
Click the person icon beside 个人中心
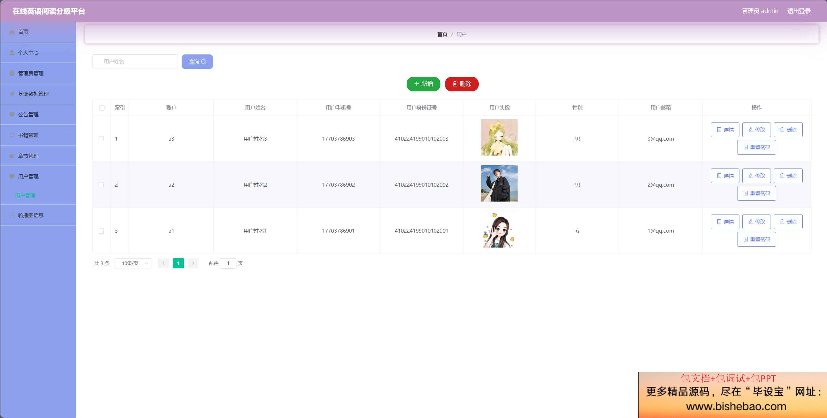click(x=12, y=52)
